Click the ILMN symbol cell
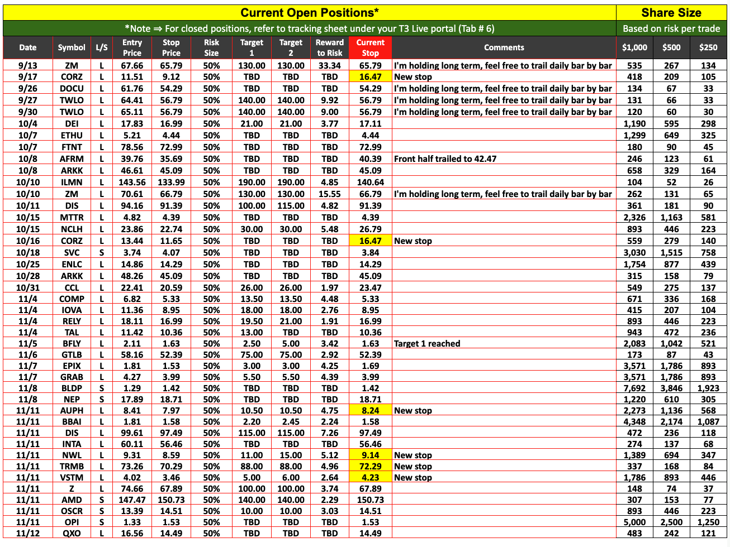 pyautogui.click(x=72, y=183)
